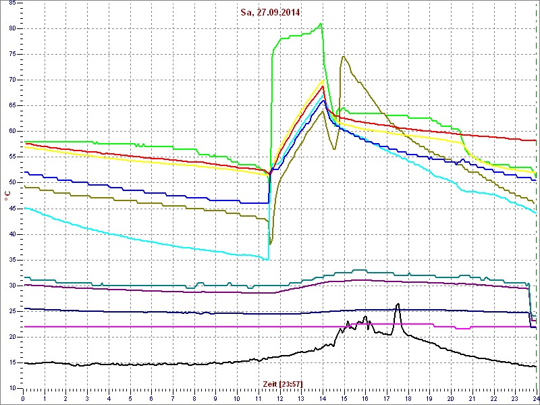Pick hour 16 on the time axis
The image size is (540, 405).
tap(365, 399)
